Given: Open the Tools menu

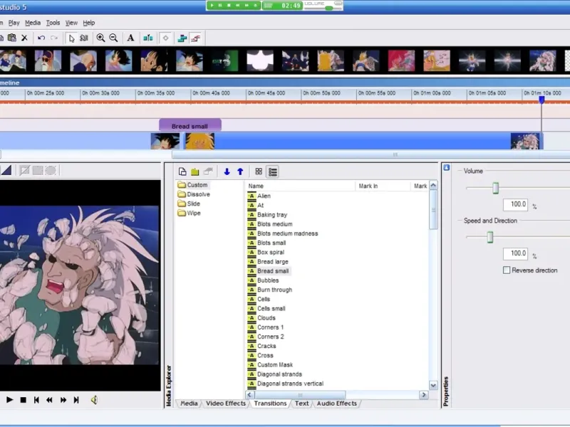Looking at the screenshot, I should click(53, 23).
